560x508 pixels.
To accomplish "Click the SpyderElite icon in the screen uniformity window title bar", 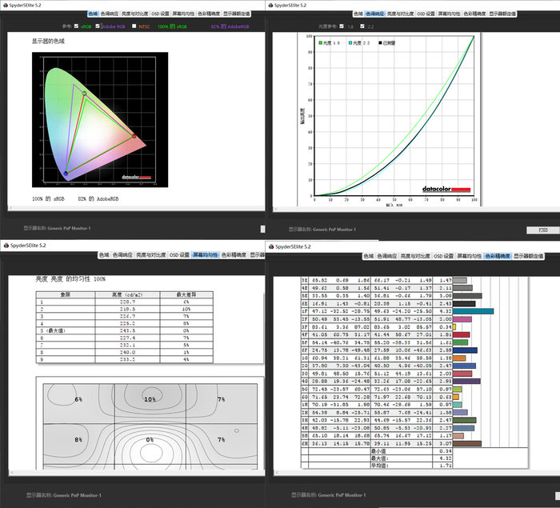I will click(6, 246).
